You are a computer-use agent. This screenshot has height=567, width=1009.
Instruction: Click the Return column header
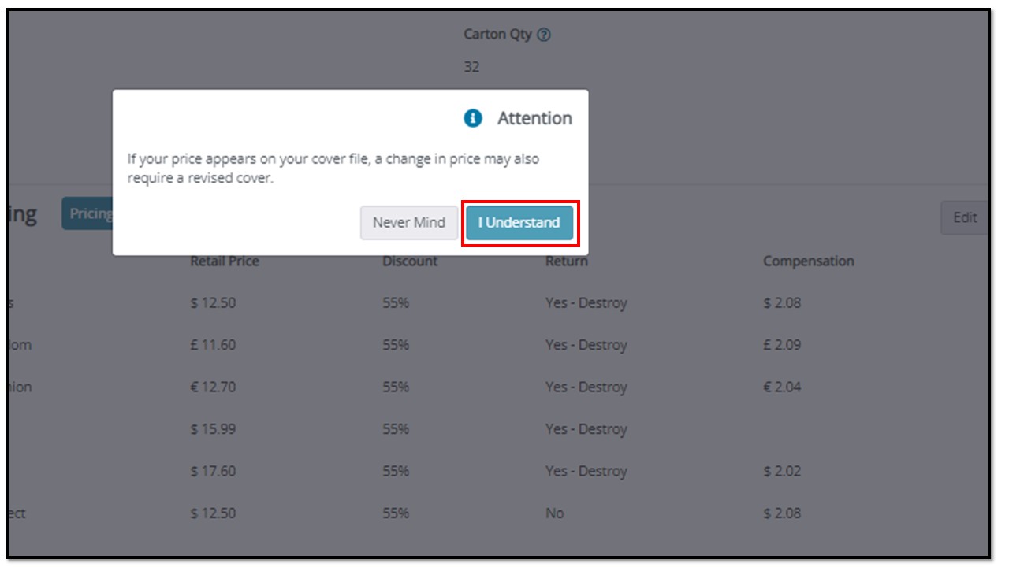567,261
